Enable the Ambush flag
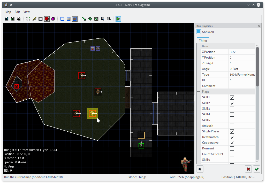266x184 pixels. click(x=232, y=126)
